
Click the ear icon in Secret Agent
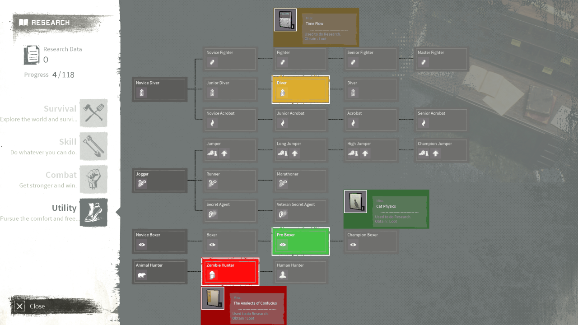point(212,214)
